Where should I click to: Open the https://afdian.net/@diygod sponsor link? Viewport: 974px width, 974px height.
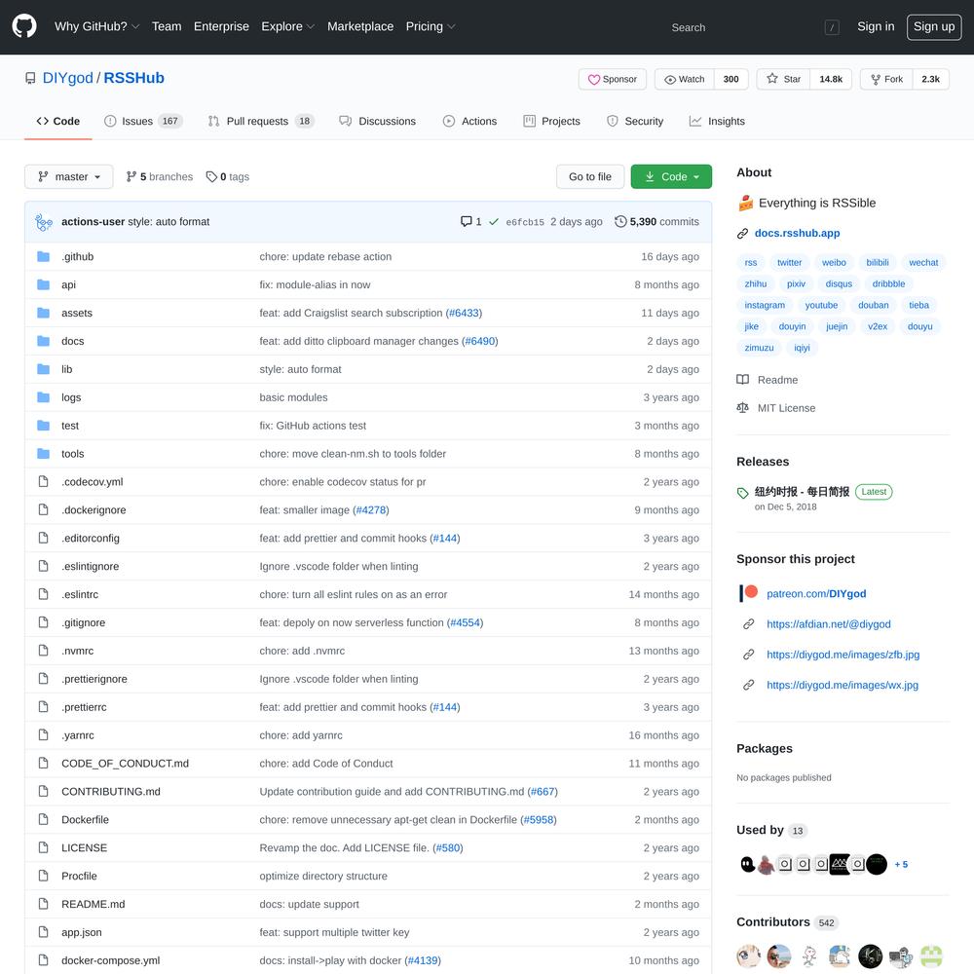click(828, 623)
